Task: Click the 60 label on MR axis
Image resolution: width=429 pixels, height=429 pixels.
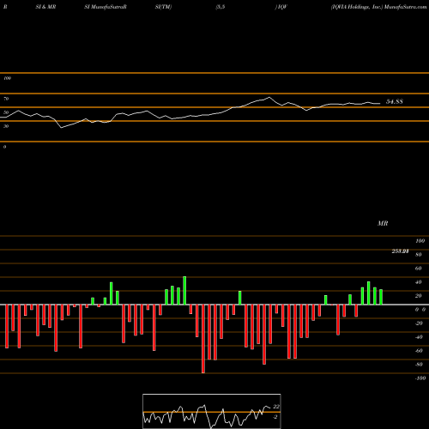Action: pyautogui.click(x=419, y=269)
